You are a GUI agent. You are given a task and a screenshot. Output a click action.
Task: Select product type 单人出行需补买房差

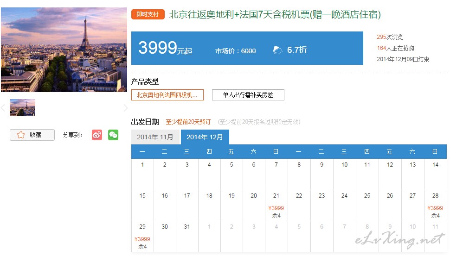pos(248,95)
